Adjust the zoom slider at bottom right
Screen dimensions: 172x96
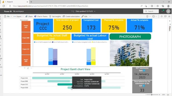pyautogui.click(x=152, y=95)
